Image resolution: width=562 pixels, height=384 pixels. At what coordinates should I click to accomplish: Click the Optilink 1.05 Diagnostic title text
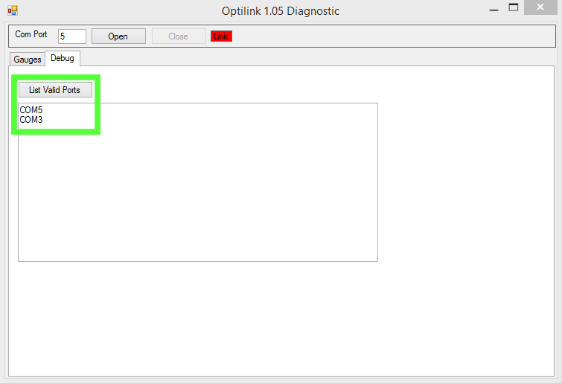pos(281,11)
